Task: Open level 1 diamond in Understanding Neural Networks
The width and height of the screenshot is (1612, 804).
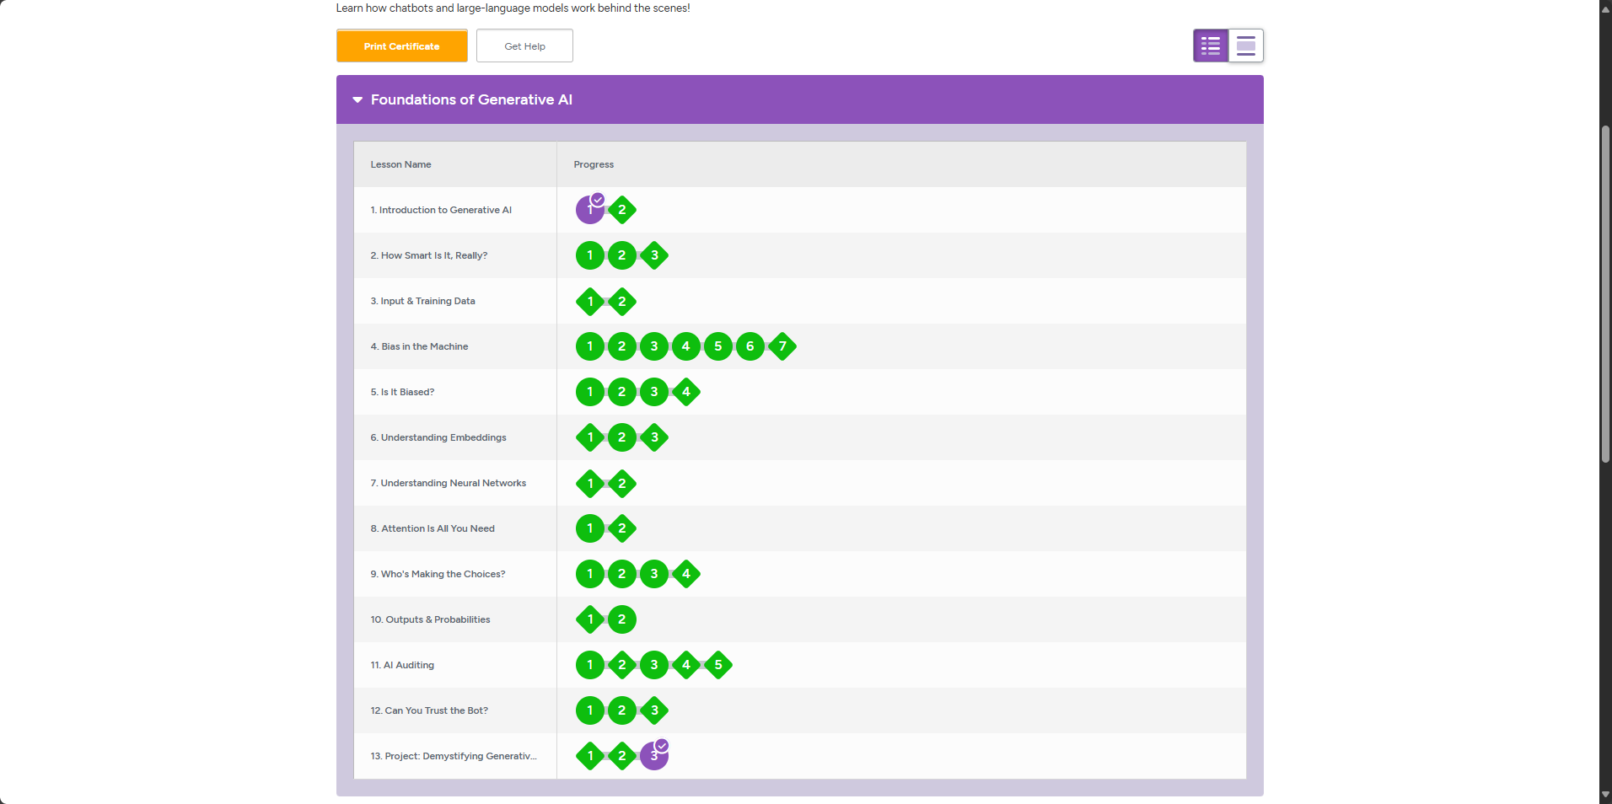Action: point(590,483)
